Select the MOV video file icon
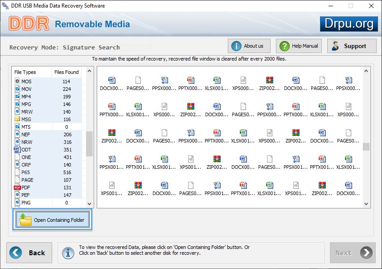 pyautogui.click(x=17, y=89)
